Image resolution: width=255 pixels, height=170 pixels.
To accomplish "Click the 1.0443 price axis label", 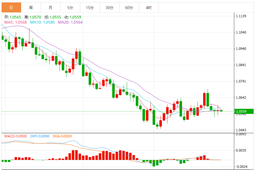I will tap(241, 130).
